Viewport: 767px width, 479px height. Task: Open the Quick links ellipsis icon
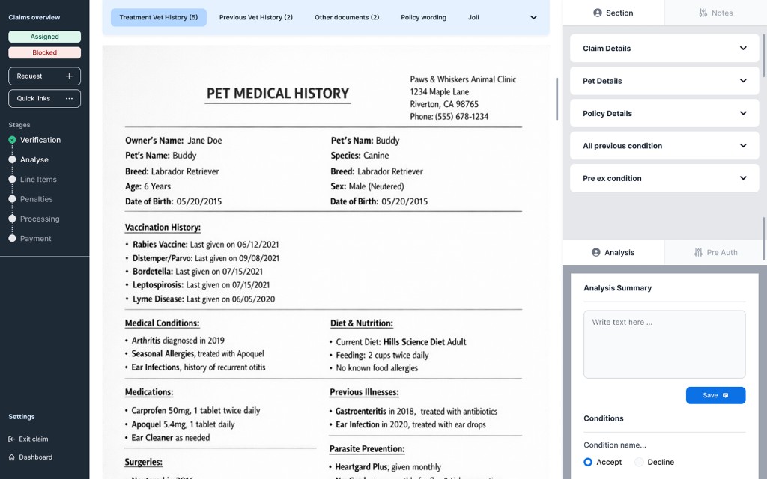pyautogui.click(x=69, y=98)
